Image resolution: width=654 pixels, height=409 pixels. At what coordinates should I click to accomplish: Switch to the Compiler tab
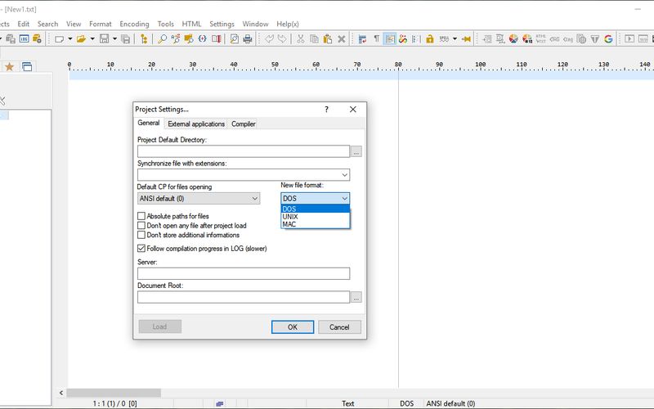click(244, 124)
